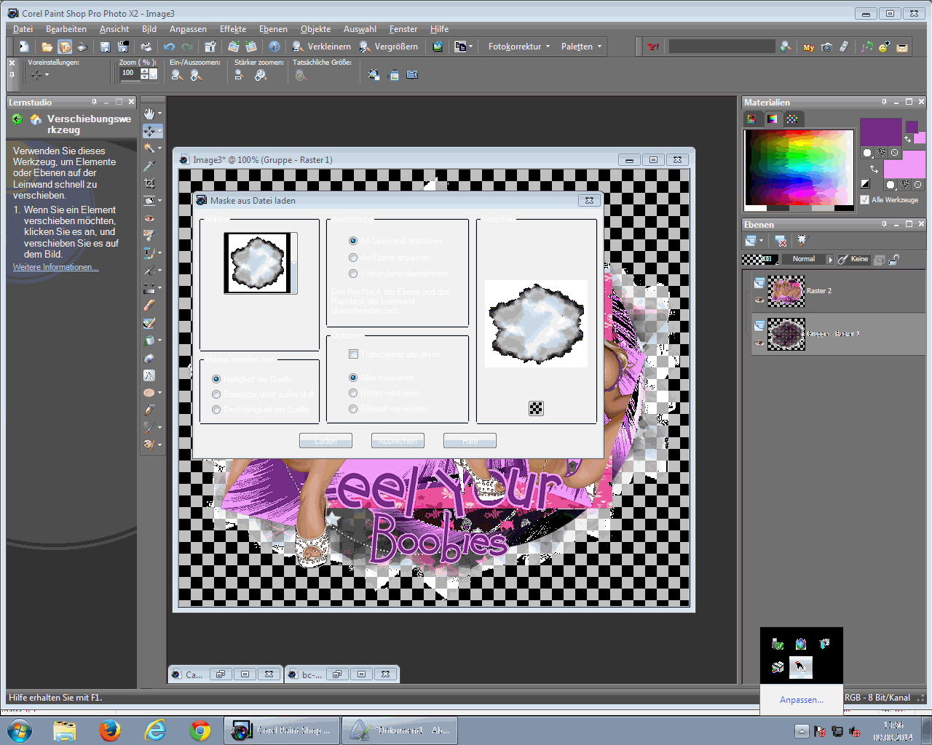Click the New image toolbar icon

(x=24, y=47)
